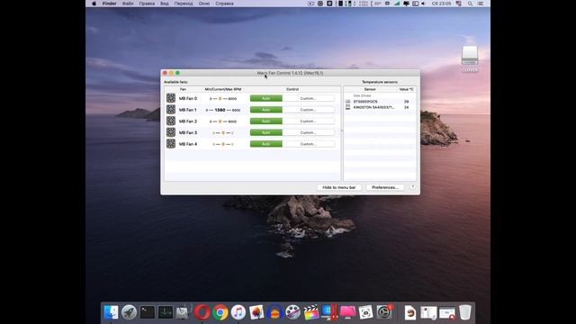Viewport: 576px width, 324px height.
Task: Click the MB Fan 1 fan icon
Action: pyautogui.click(x=171, y=110)
